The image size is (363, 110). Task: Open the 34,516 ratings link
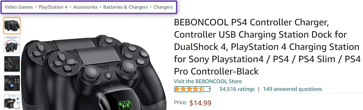[x=237, y=89]
